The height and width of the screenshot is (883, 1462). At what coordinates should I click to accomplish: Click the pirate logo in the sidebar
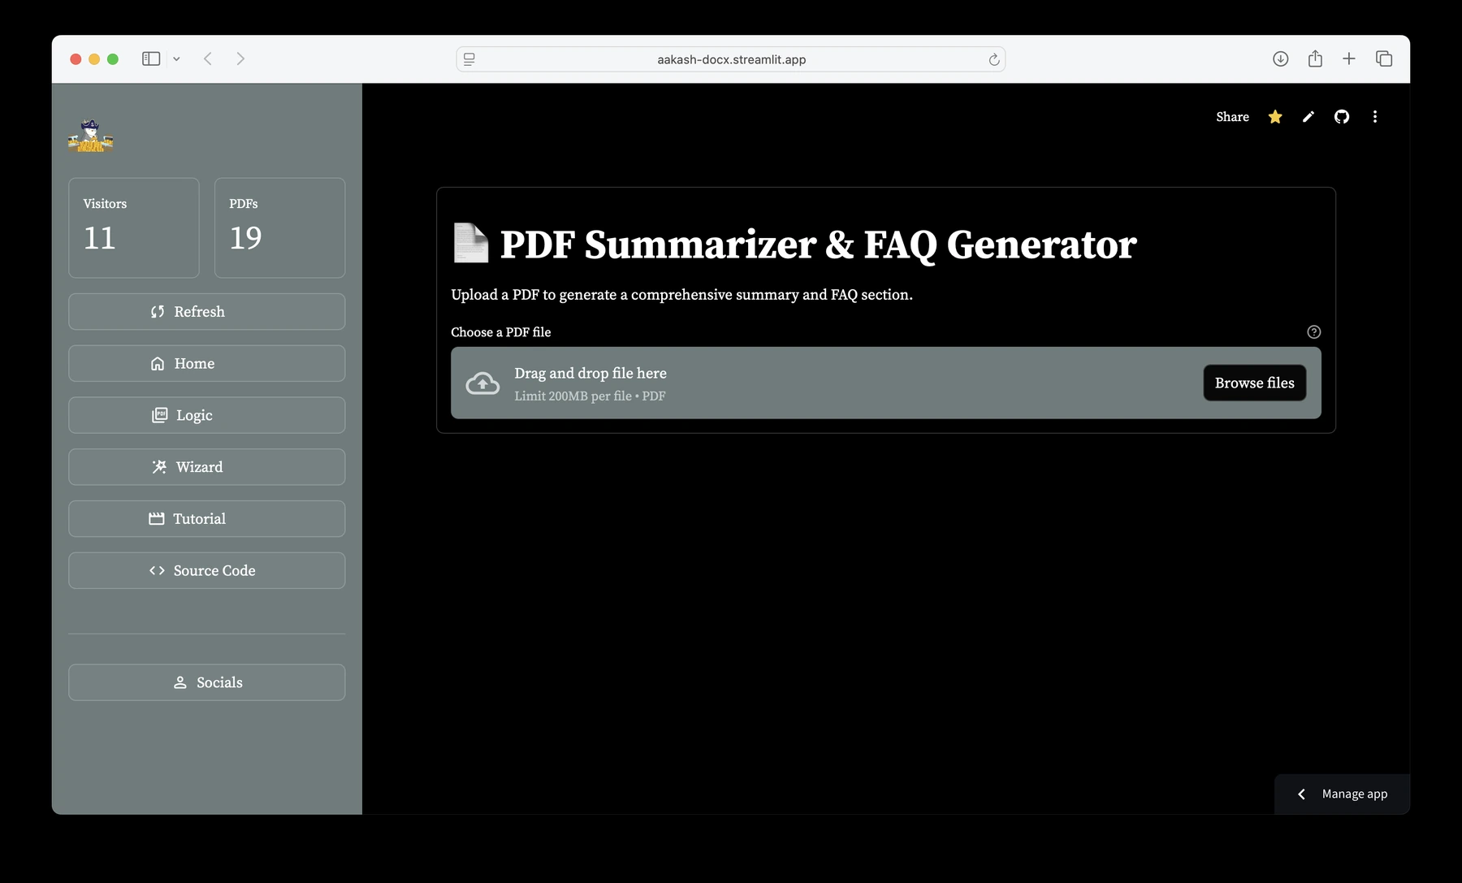(x=91, y=136)
